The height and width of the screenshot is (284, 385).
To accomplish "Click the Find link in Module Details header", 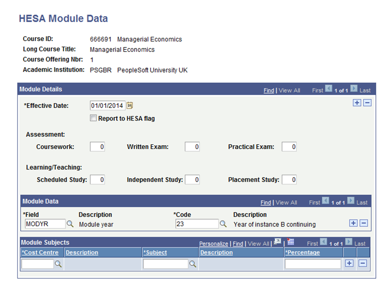I will click(x=268, y=90).
